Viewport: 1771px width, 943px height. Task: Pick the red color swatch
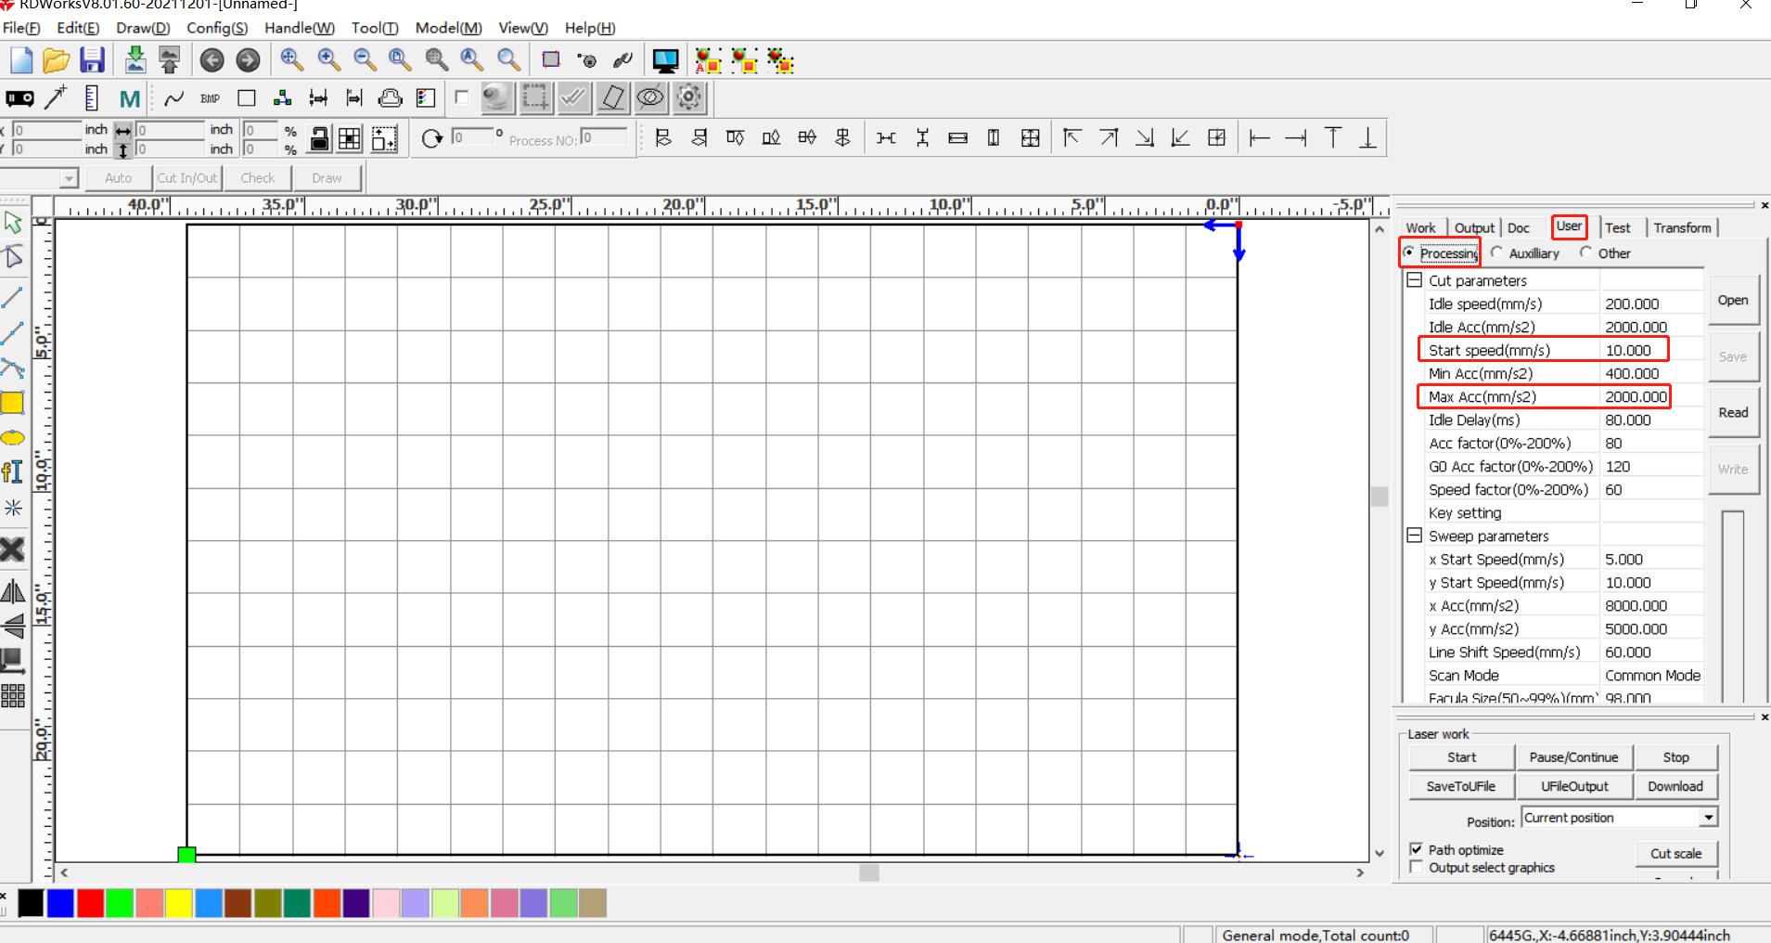tap(90, 903)
